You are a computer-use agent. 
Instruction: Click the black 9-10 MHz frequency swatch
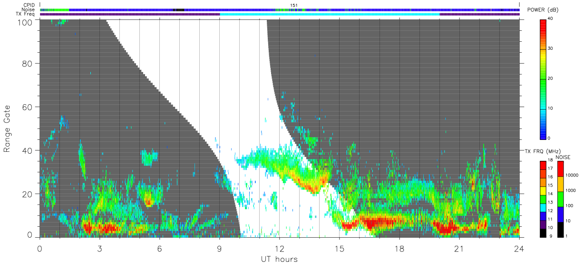(x=544, y=233)
